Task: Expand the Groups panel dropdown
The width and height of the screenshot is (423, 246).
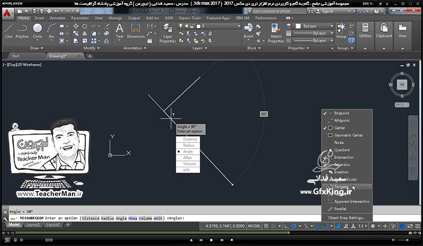Action: pyautogui.click(x=345, y=48)
